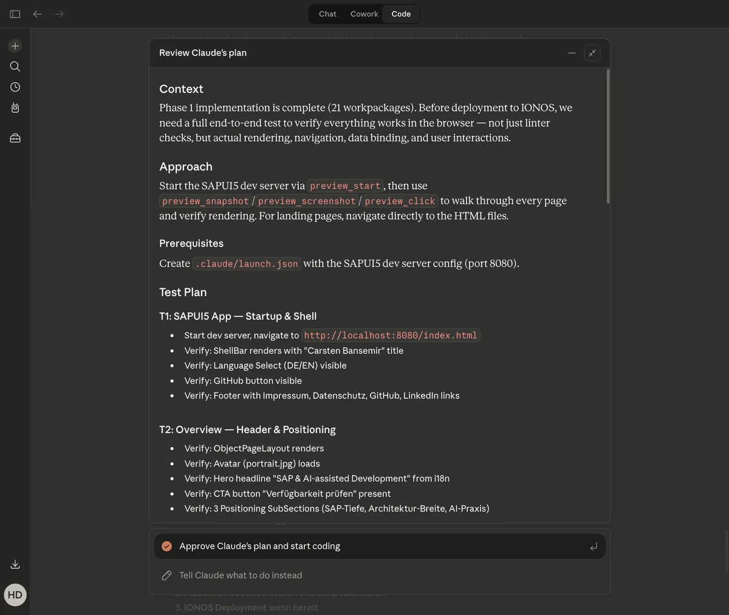This screenshot has width=729, height=615.
Task: Click the clipboard icon in the sidebar
Action: [x=15, y=108]
